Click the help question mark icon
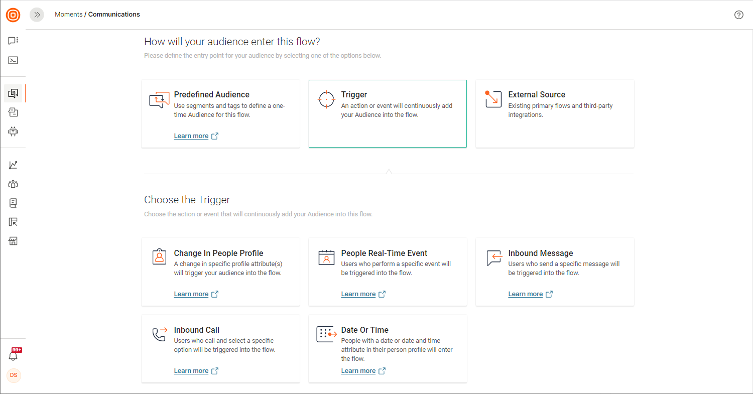Viewport: 753px width, 394px height. point(738,15)
